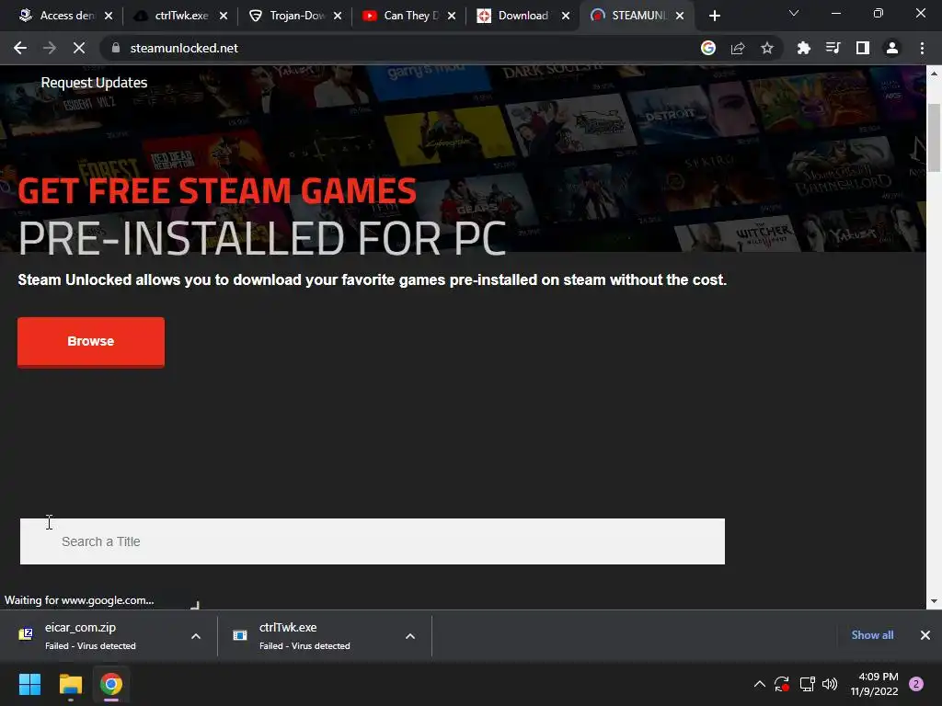Screen dimensions: 942x706
Task: Show all downloads
Action: pos(872,635)
